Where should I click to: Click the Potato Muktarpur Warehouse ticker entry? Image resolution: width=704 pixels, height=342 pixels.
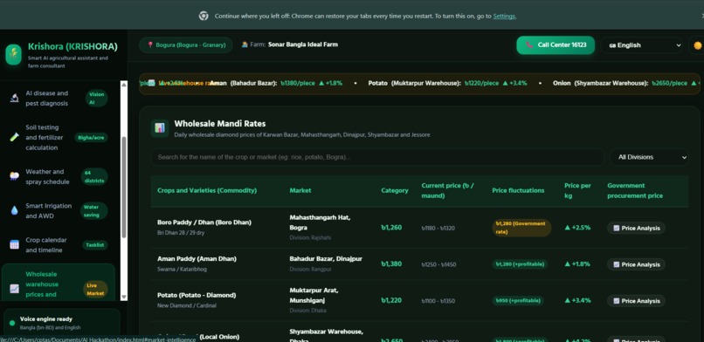coord(447,84)
